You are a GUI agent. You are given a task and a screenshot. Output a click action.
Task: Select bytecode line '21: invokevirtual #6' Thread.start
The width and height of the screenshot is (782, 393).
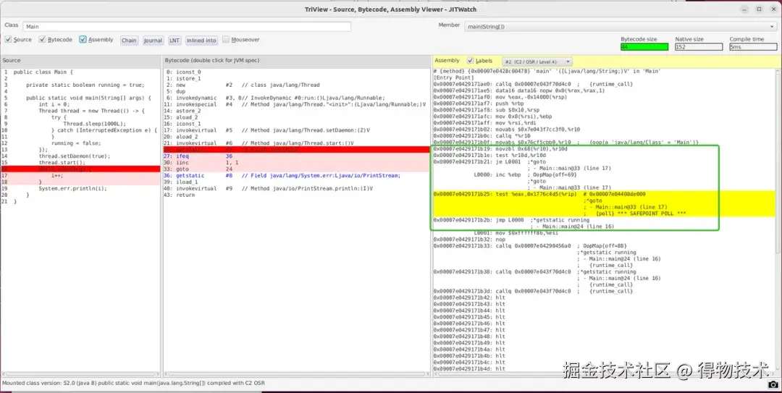(260, 143)
